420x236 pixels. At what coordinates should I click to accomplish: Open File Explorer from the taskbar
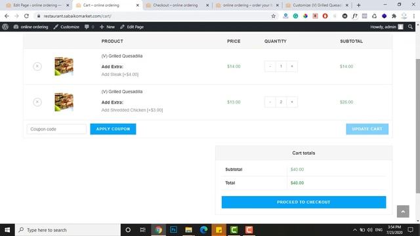[188, 230]
